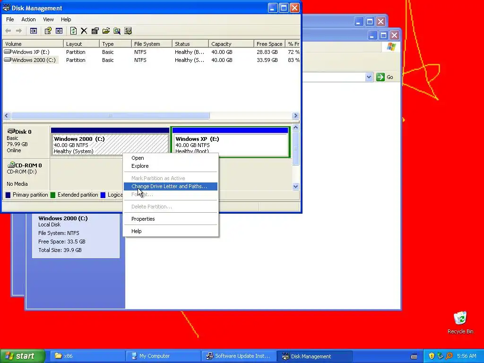Switch to the x86 taskbar button
Image resolution: width=484 pixels, height=363 pixels.
[87, 356]
